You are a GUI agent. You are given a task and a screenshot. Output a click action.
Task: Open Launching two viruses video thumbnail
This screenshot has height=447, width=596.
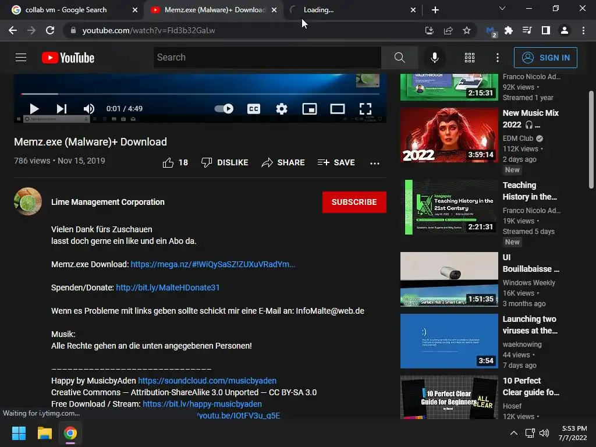coord(449,341)
